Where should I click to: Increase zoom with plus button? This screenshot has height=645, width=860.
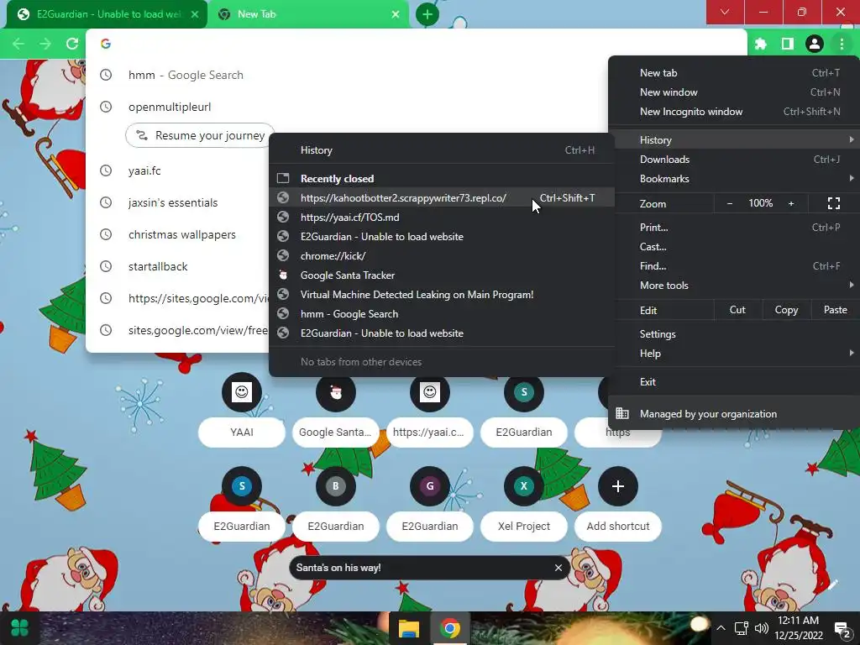click(791, 203)
